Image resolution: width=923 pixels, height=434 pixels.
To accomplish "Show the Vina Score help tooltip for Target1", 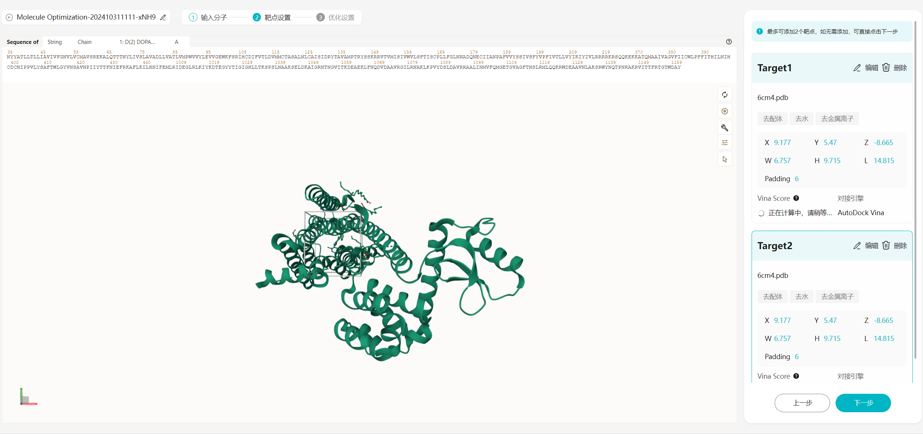I will (796, 198).
